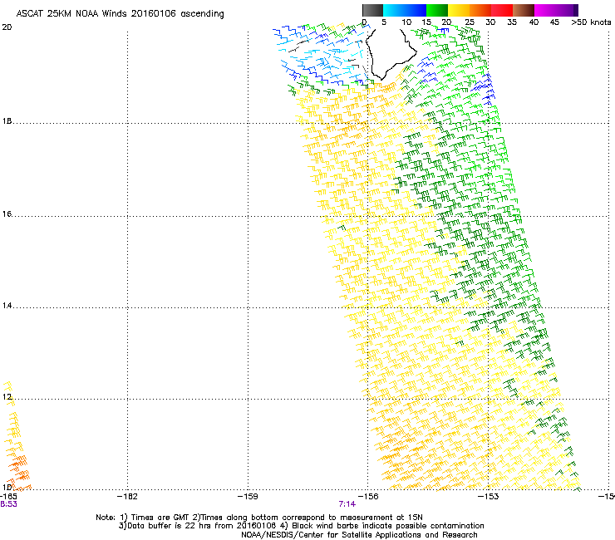This screenshot has width=615, height=540.
Task: Click the latitude label '14'
Action: coord(7,306)
